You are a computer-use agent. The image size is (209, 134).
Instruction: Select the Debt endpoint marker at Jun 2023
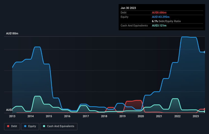click(205, 109)
